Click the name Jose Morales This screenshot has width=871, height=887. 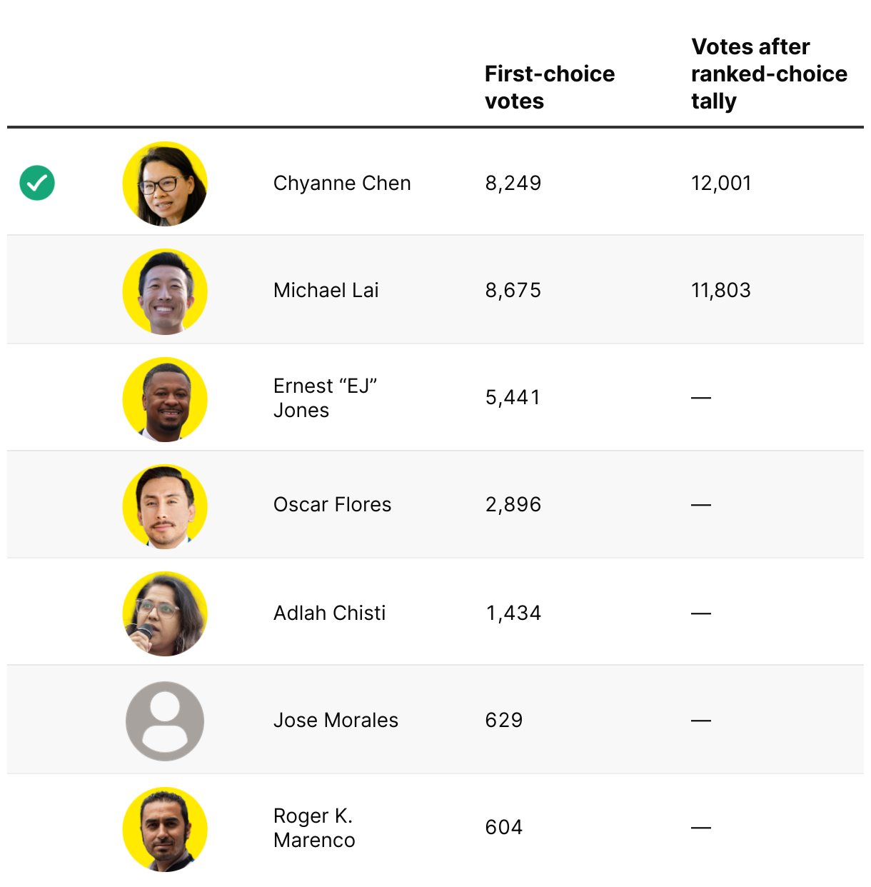pyautogui.click(x=336, y=720)
